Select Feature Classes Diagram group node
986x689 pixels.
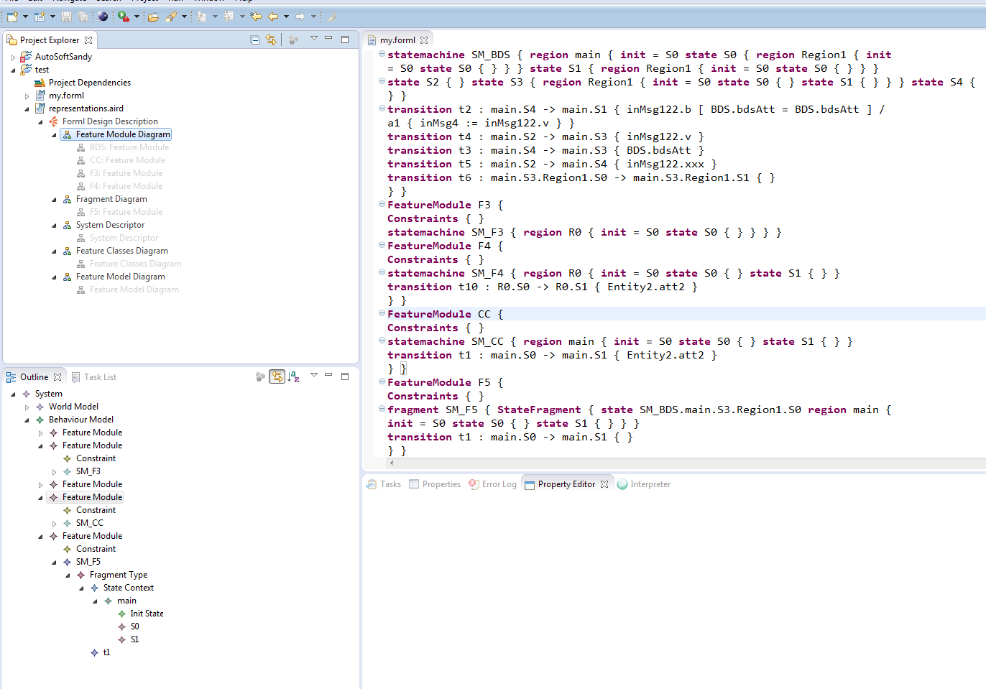click(121, 251)
